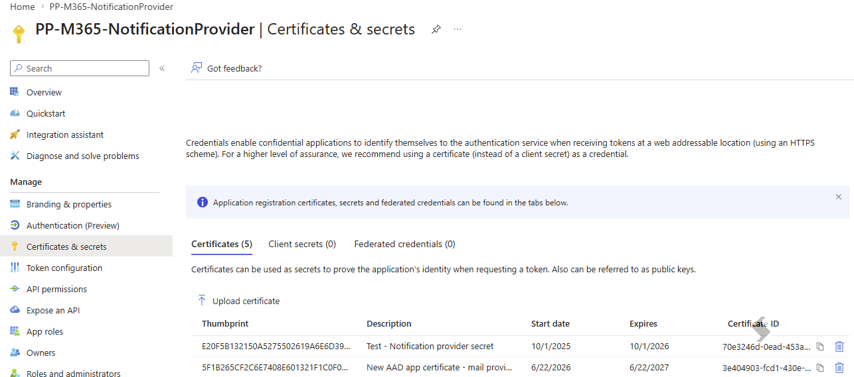Screen dimensions: 854x377
Task: Click the upload arrow icon
Action: click(202, 300)
